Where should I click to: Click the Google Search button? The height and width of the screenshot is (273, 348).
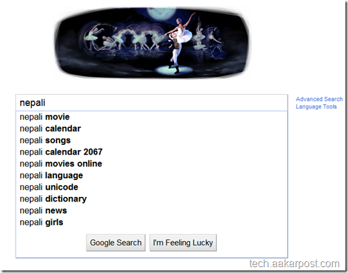pos(116,242)
